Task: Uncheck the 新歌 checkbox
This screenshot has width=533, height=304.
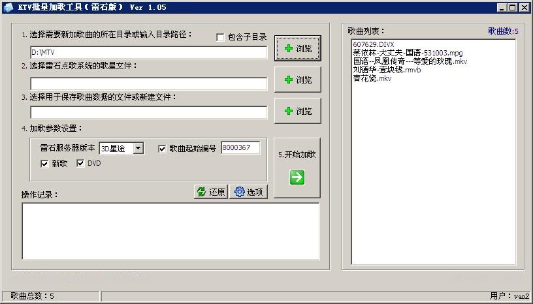Action: click(44, 164)
